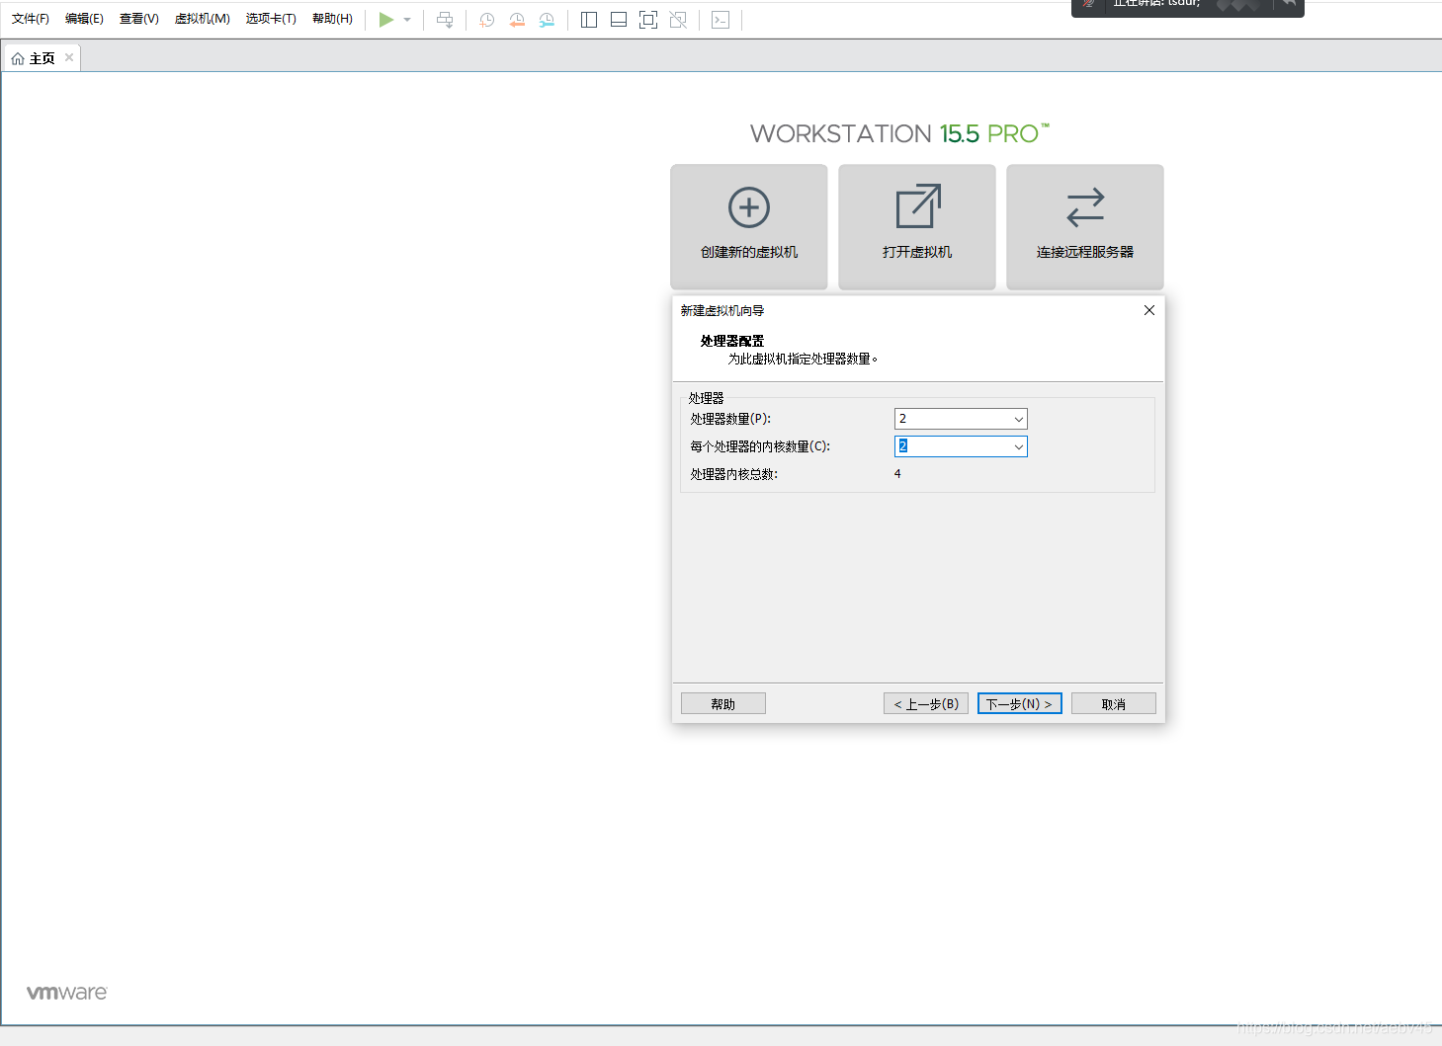Viewport: 1442px width, 1046px height.
Task: Click the console view toolbar icon
Action: point(721,20)
